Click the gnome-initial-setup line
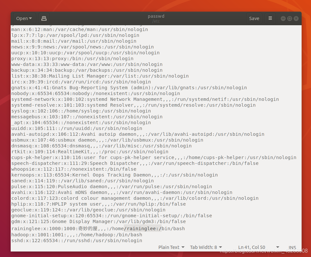Viewport: 311px width, 257px height. coord(112,216)
